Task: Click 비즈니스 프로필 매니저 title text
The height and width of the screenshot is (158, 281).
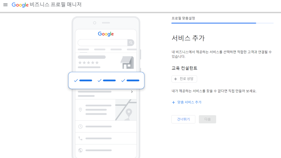Action: (x=56, y=5)
